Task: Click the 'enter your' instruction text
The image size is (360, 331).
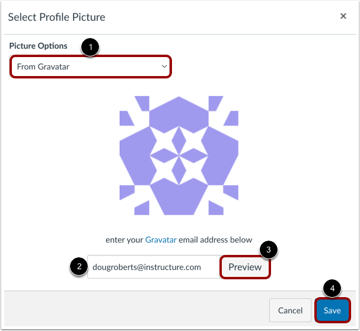Action: tap(125, 240)
